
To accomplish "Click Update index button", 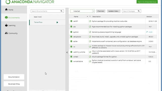I will (x=114, y=11).
